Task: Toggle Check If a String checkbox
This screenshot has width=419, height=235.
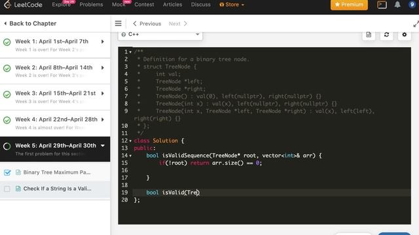Action: tap(7, 189)
